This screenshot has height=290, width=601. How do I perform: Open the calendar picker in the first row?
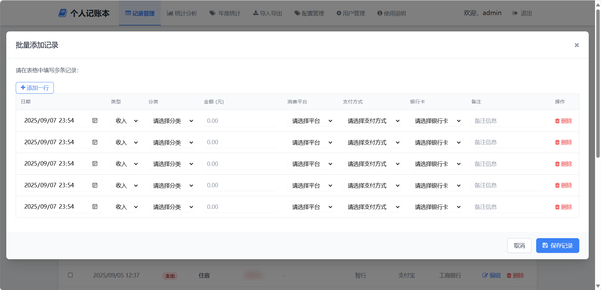click(95, 121)
